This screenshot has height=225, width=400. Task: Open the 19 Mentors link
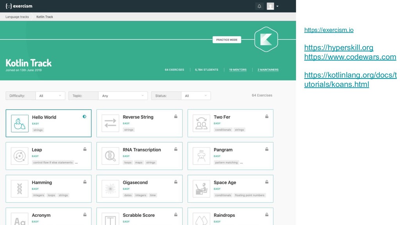point(238,70)
